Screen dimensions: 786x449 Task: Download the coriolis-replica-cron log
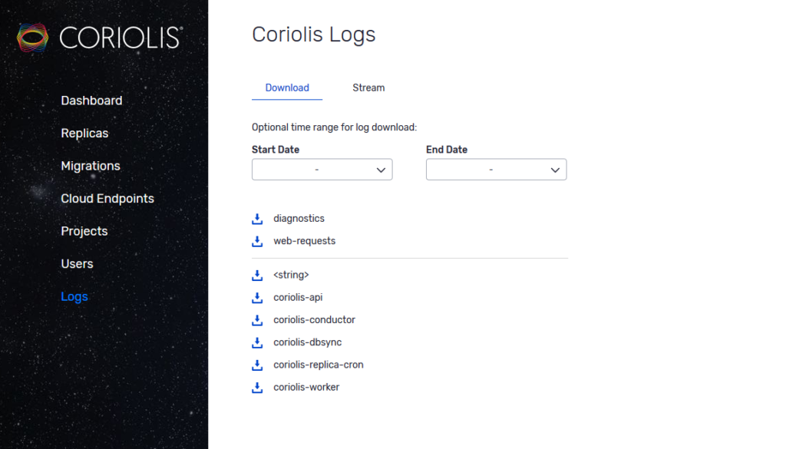coord(256,365)
